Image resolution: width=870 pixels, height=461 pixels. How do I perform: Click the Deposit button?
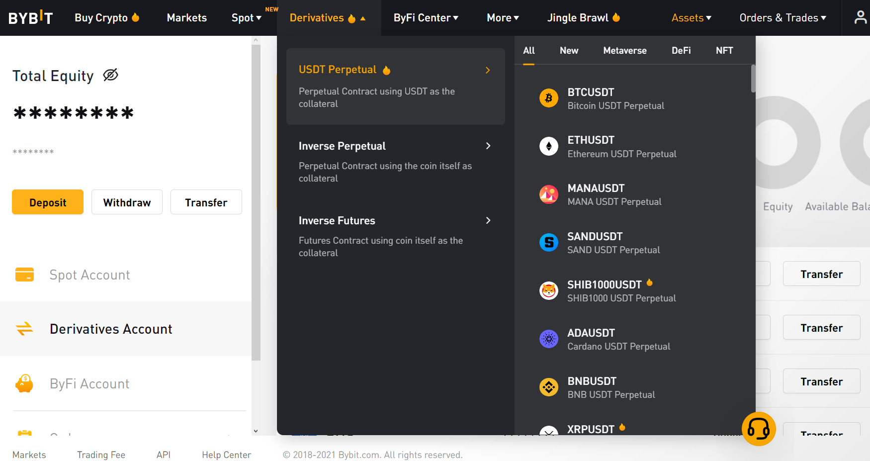[48, 202]
